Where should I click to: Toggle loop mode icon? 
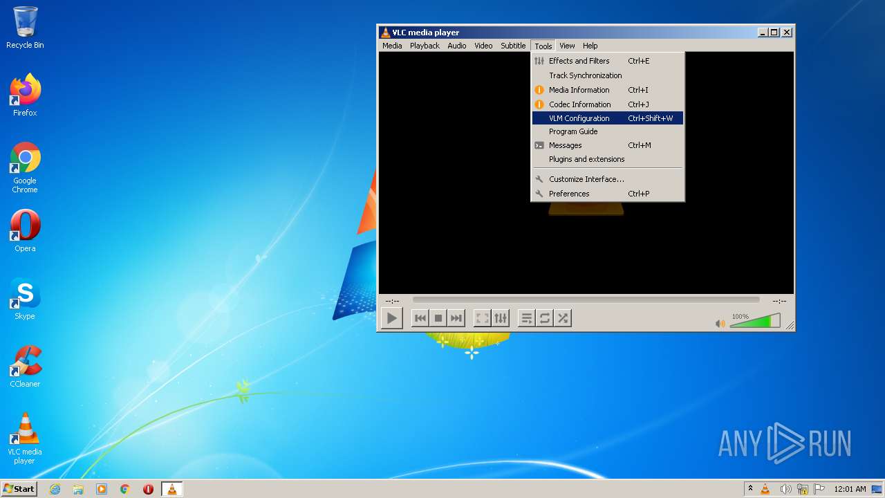(x=545, y=318)
